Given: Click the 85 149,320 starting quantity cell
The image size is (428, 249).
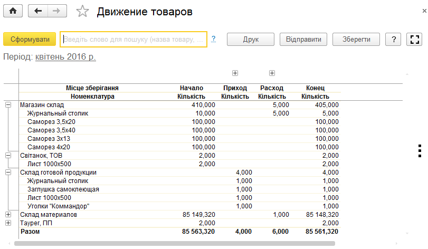Looking at the screenshot, I should point(199,215).
